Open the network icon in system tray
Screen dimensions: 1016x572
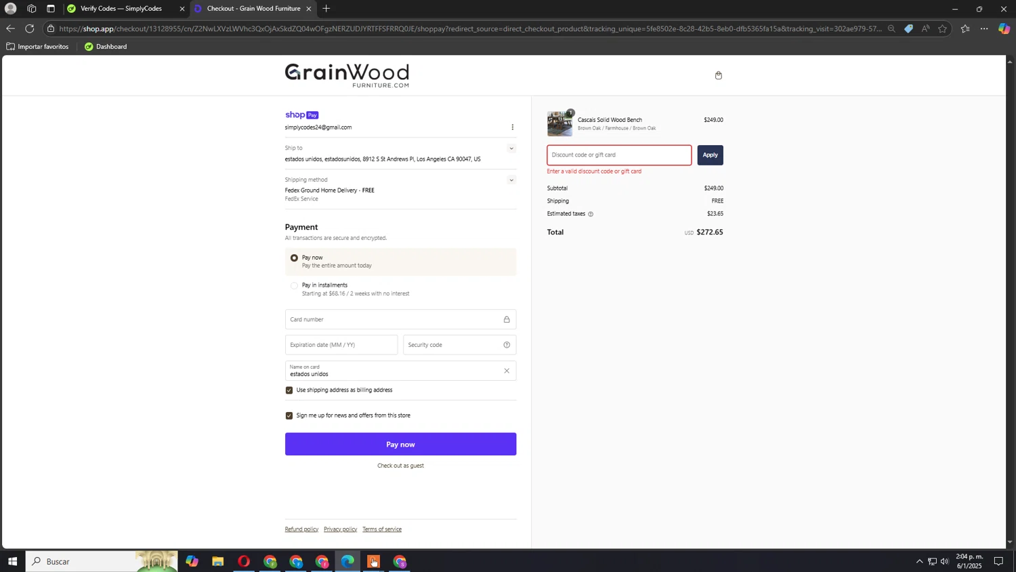[932, 561]
